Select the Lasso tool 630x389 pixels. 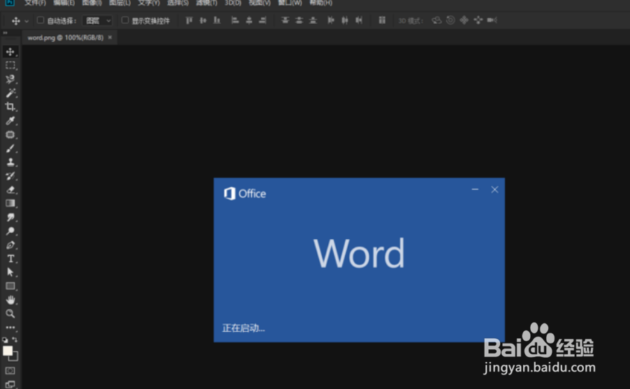coord(10,79)
